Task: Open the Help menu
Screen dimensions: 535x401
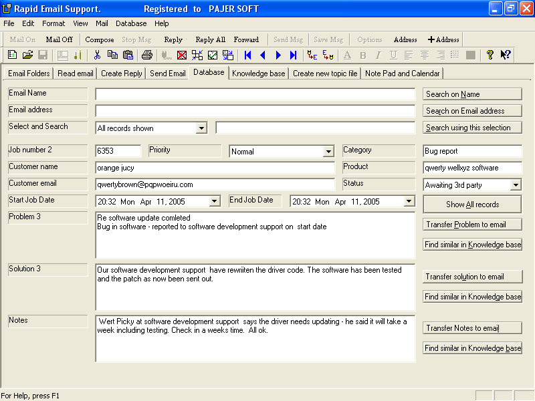Action: point(161,23)
